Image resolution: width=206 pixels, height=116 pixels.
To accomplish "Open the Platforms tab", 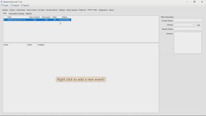I will pyautogui.click(x=82, y=10).
